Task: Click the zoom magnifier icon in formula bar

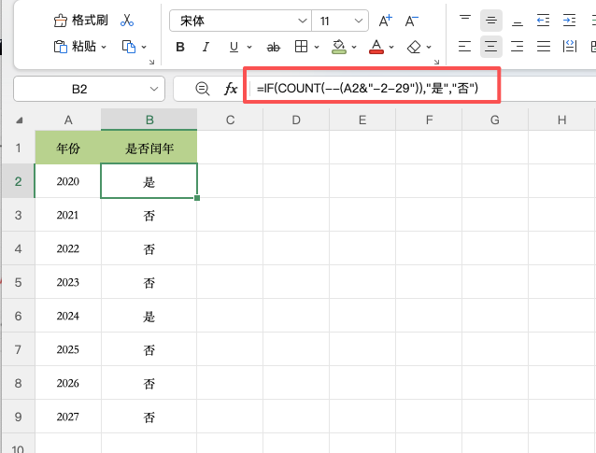Action: pyautogui.click(x=202, y=89)
